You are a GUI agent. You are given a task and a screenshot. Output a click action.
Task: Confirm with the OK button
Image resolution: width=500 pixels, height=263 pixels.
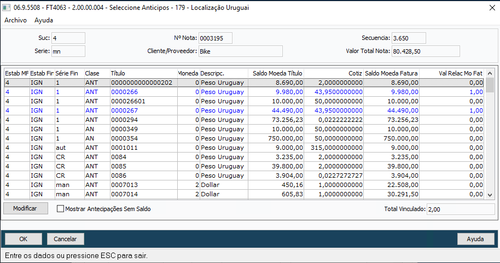click(23, 239)
